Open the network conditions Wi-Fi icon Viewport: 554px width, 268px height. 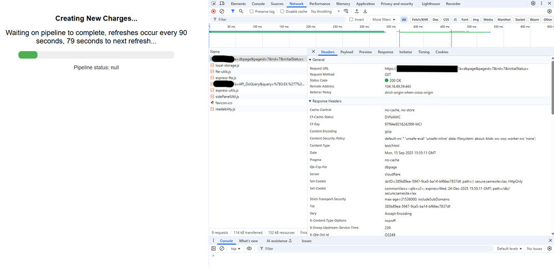click(346, 11)
